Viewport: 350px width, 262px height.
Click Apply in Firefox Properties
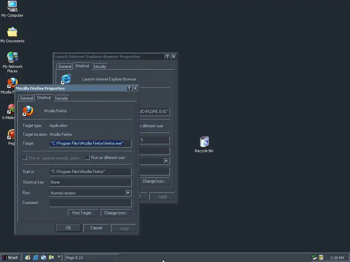[x=124, y=228]
